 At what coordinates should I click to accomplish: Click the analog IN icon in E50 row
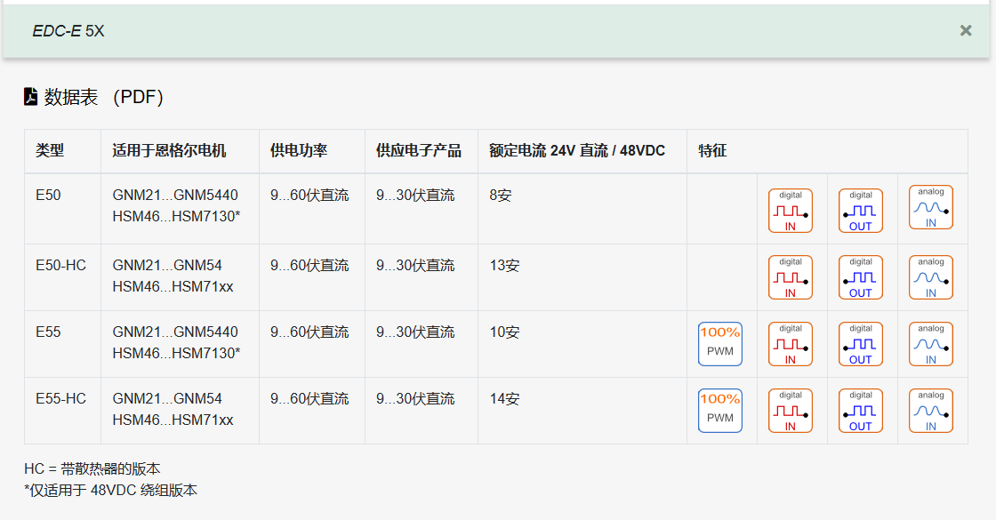tap(931, 208)
